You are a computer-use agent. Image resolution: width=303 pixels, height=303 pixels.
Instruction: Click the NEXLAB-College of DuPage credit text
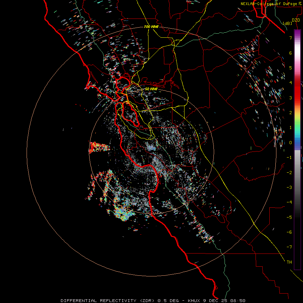point(271,4)
